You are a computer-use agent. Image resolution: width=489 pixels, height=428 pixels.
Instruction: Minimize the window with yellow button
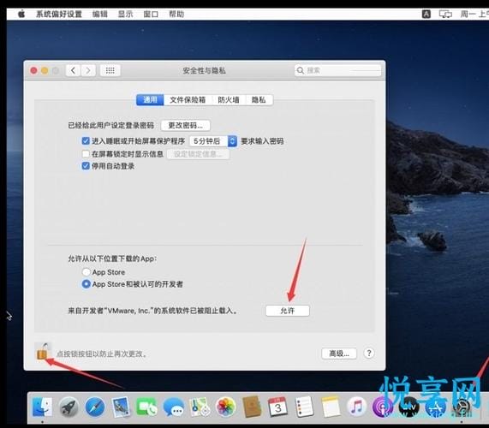tap(45, 71)
